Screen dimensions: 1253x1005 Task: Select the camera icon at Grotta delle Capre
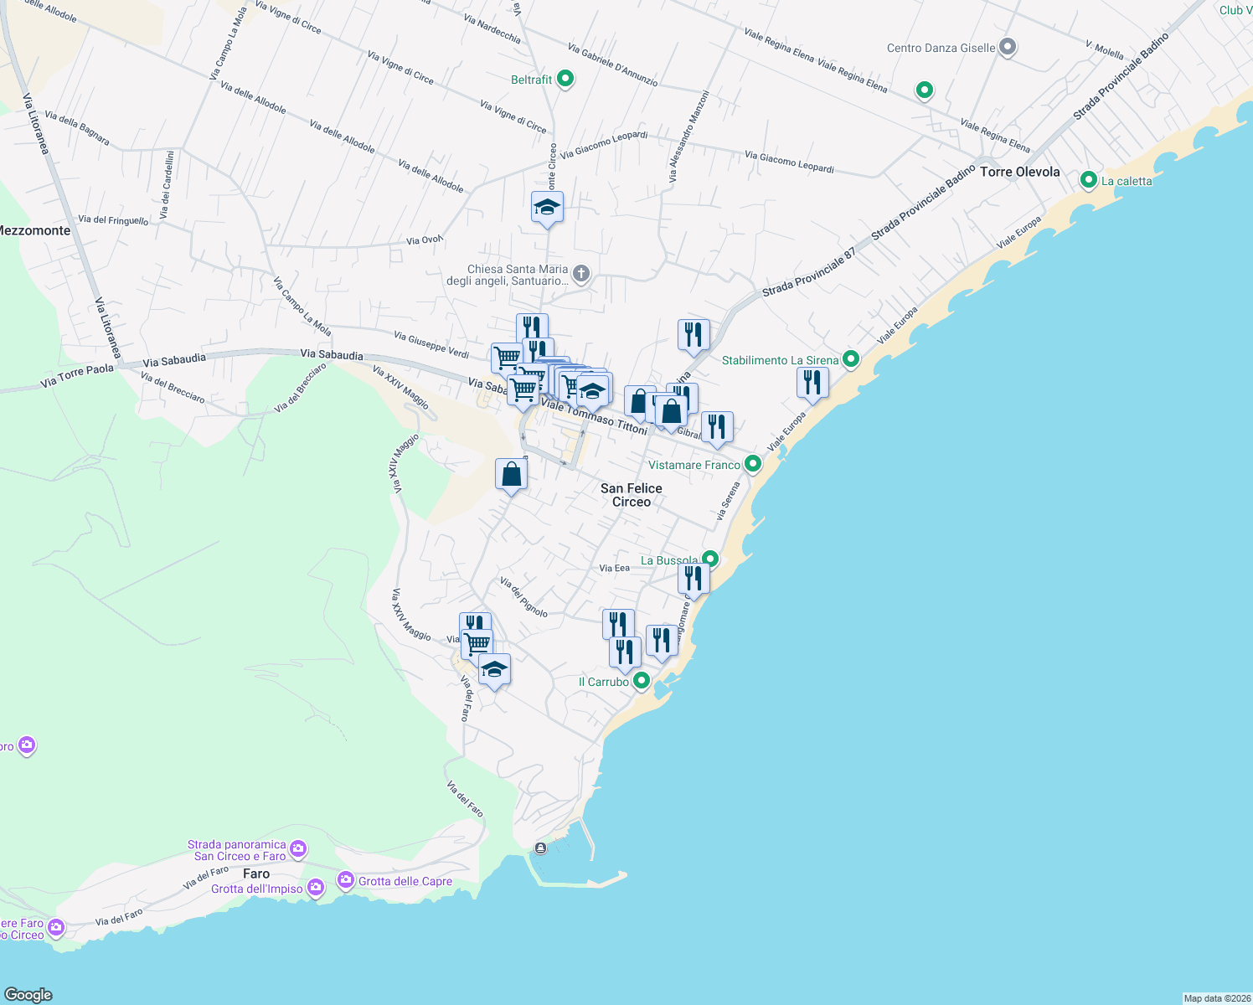point(346,879)
